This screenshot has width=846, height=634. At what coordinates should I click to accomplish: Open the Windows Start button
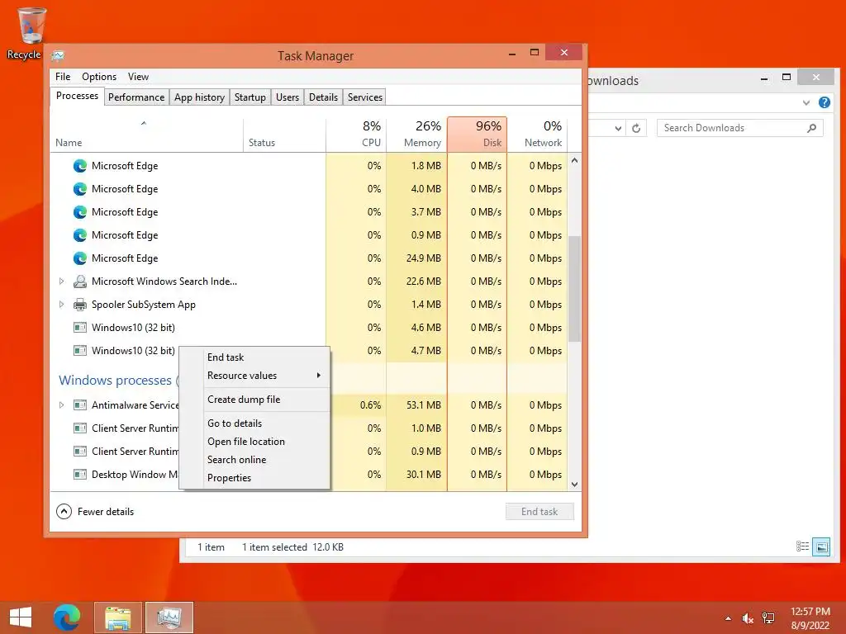pos(21,617)
